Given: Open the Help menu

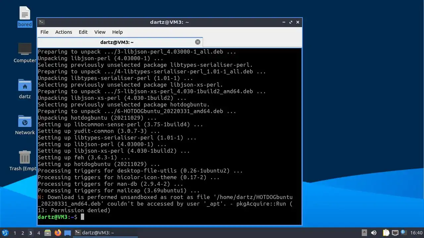Looking at the screenshot, I should point(117,32).
